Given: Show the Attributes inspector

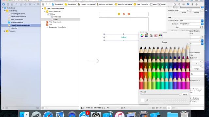Looking at the screenshot, I should pos(188,4).
